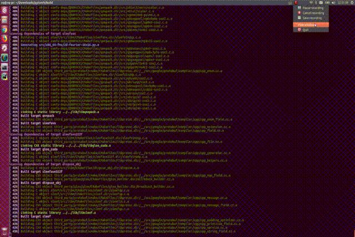This screenshot has height=237, width=355.
Task: Open the session gear menu
Action: [352, 2]
